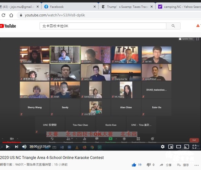Click the Alan Chiao participant tile
Image resolution: width=201 pixels, height=170 pixels.
pos(126,107)
